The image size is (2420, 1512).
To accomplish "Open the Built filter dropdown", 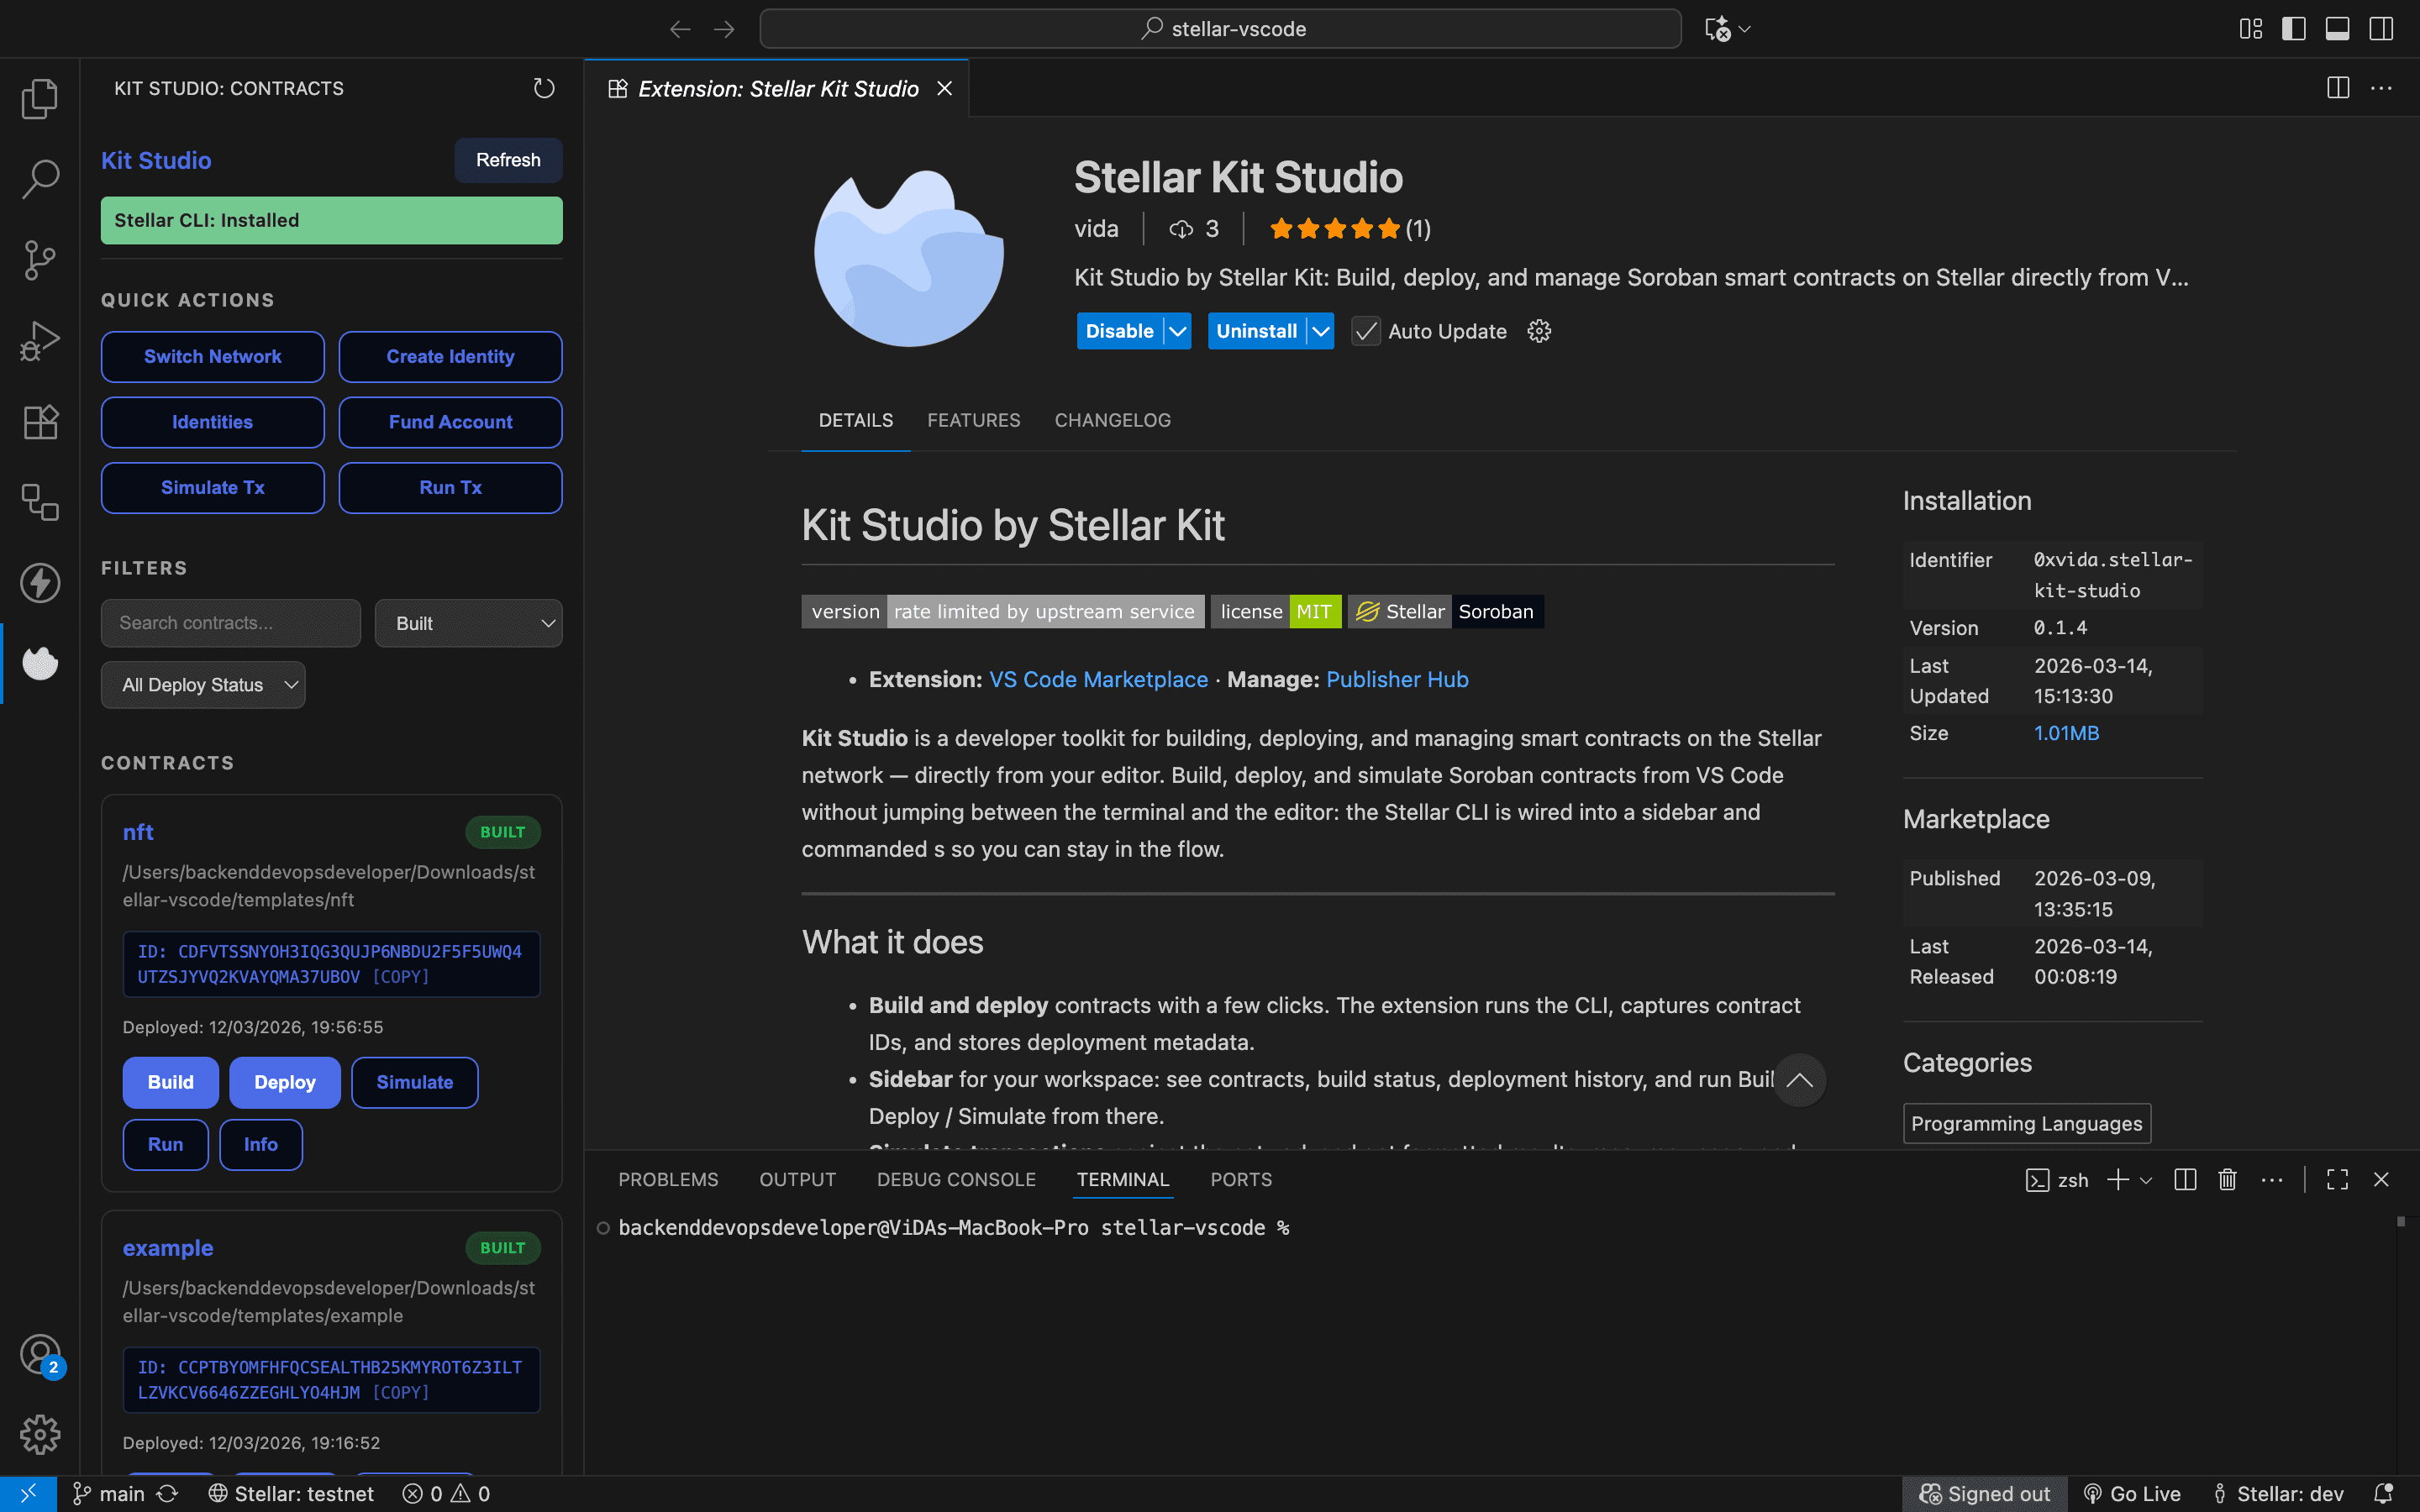I will coord(468,622).
